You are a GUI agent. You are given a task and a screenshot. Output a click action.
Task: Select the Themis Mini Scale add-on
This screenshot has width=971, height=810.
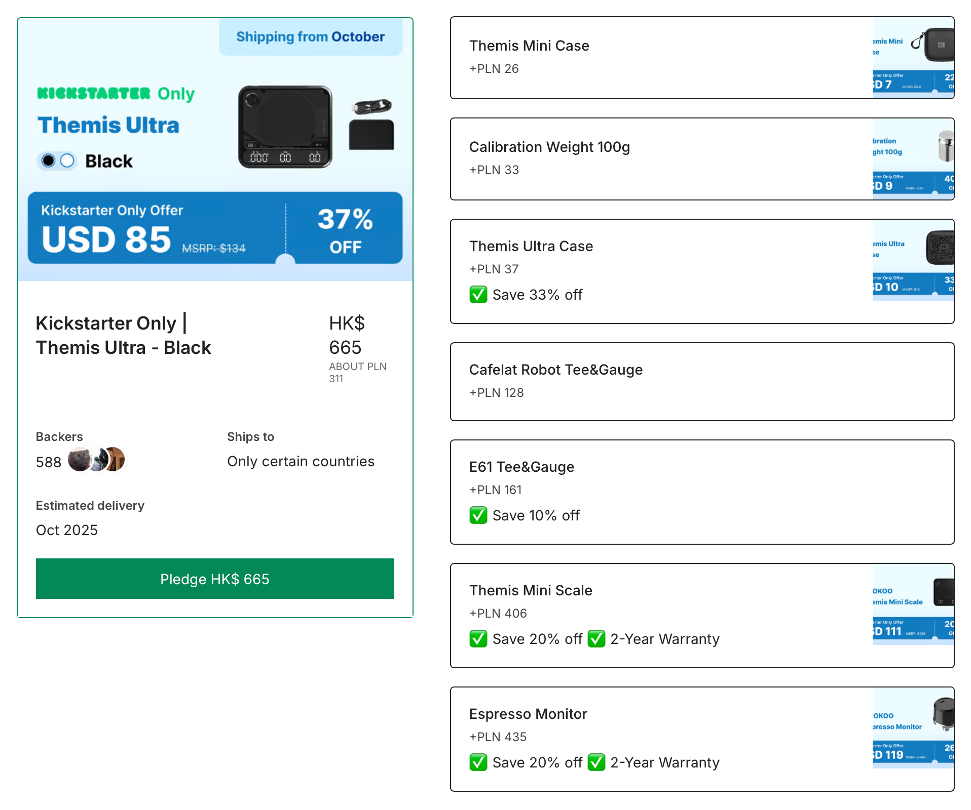point(702,616)
